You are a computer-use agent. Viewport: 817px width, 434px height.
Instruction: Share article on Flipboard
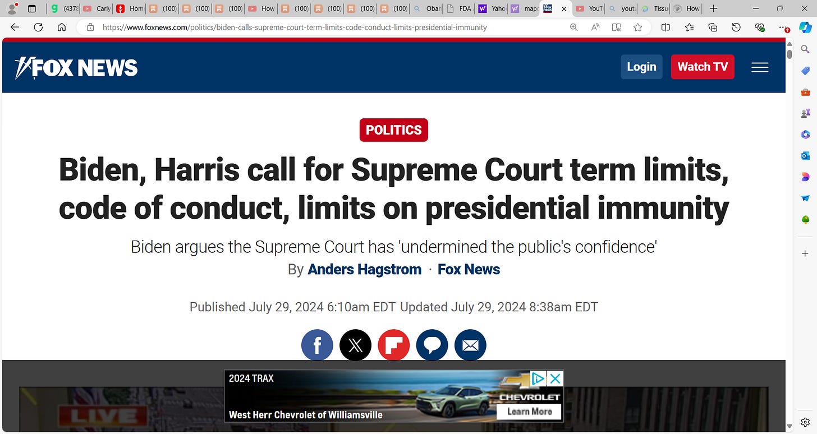pyautogui.click(x=393, y=345)
